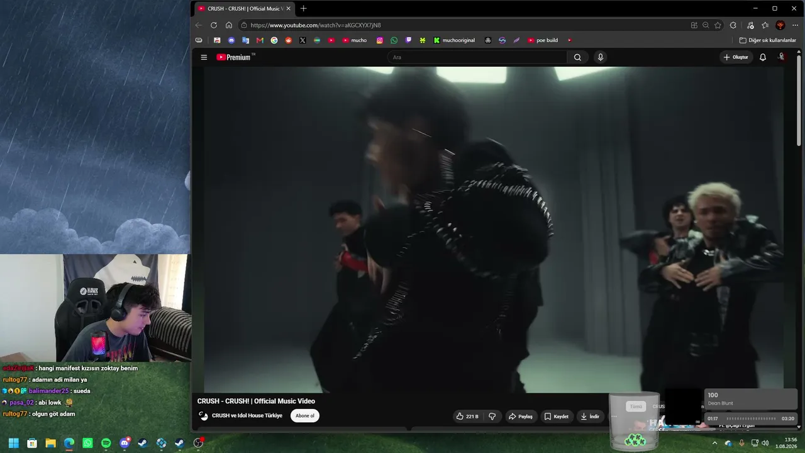Image resolution: width=805 pixels, height=453 pixels.
Task: Click the video title CRUSH - CRUSH! | Official Music Video
Action: (256, 401)
